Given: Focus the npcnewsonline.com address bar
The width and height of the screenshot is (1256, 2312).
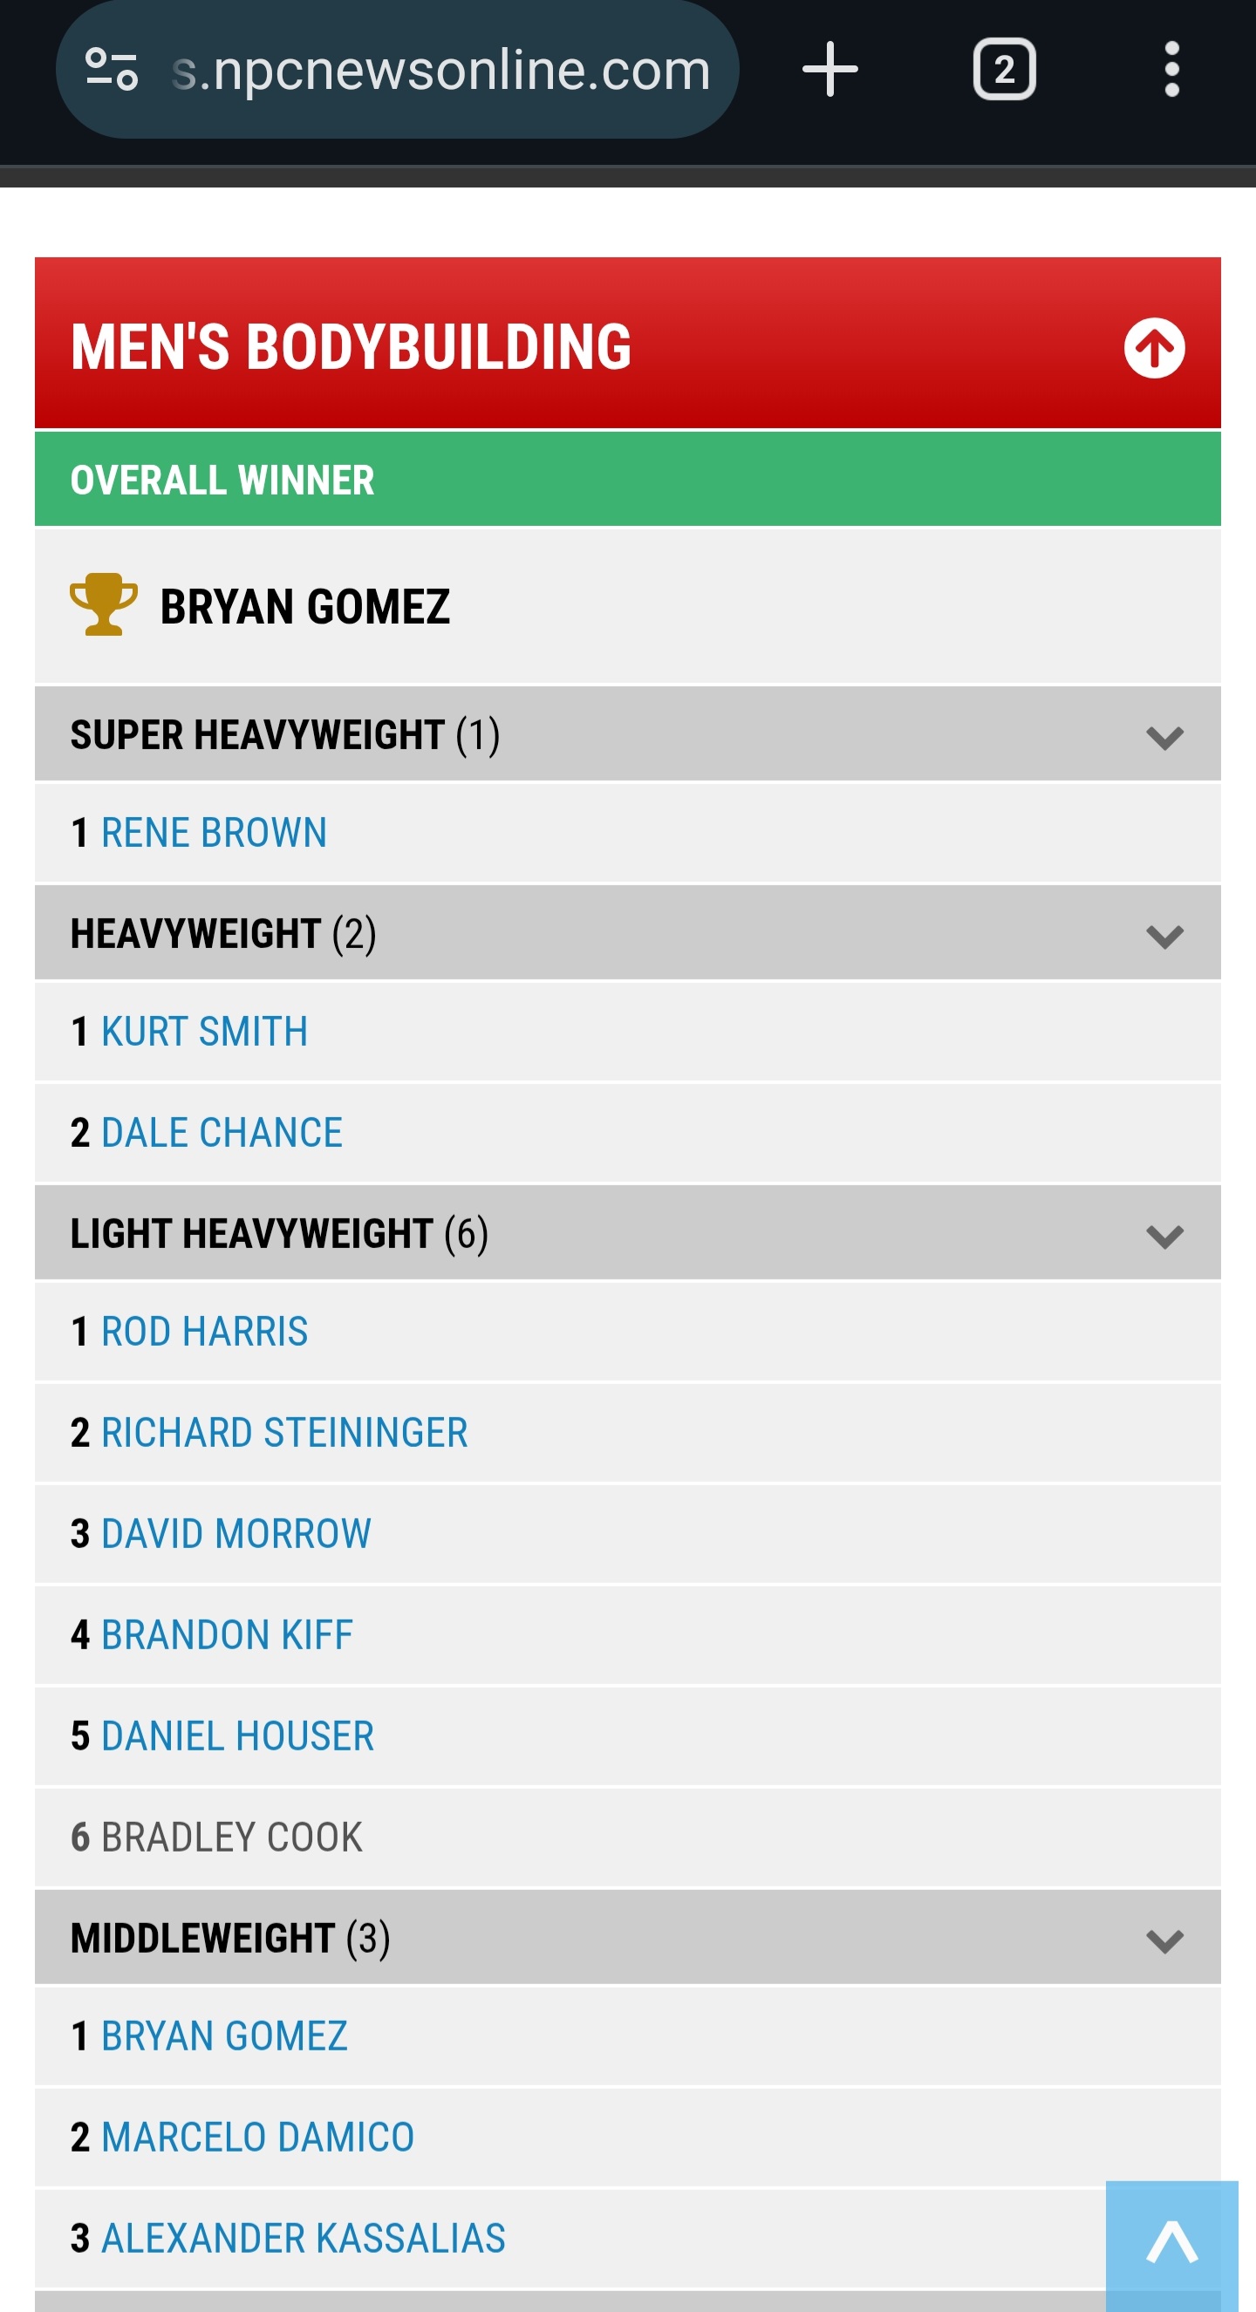Looking at the screenshot, I should [x=440, y=70].
